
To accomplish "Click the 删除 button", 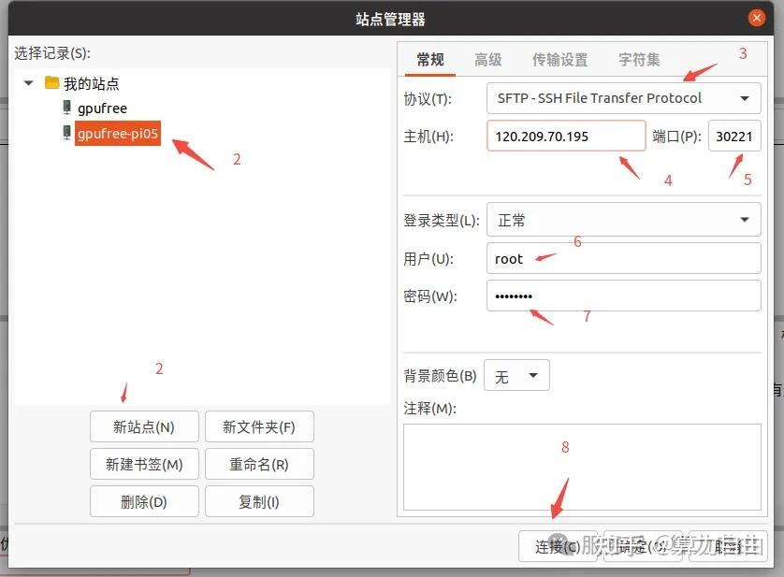I will (144, 501).
